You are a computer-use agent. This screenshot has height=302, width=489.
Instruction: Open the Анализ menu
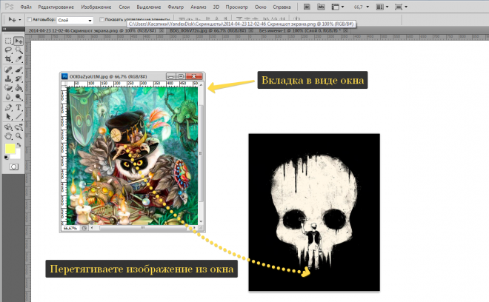point(198,7)
